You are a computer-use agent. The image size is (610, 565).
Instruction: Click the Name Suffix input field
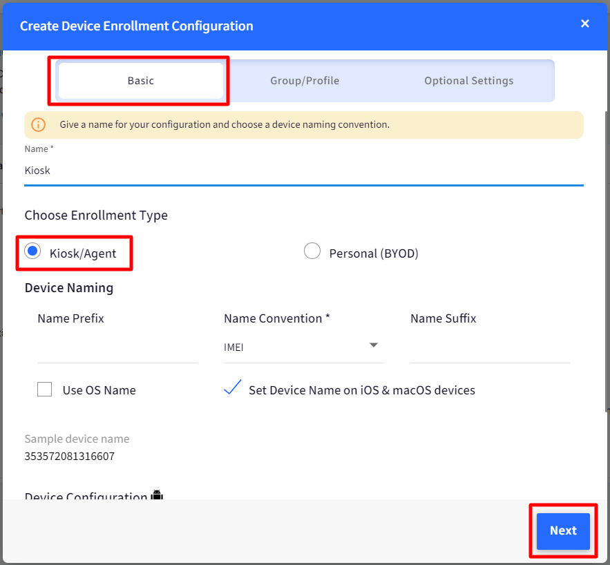(x=490, y=347)
